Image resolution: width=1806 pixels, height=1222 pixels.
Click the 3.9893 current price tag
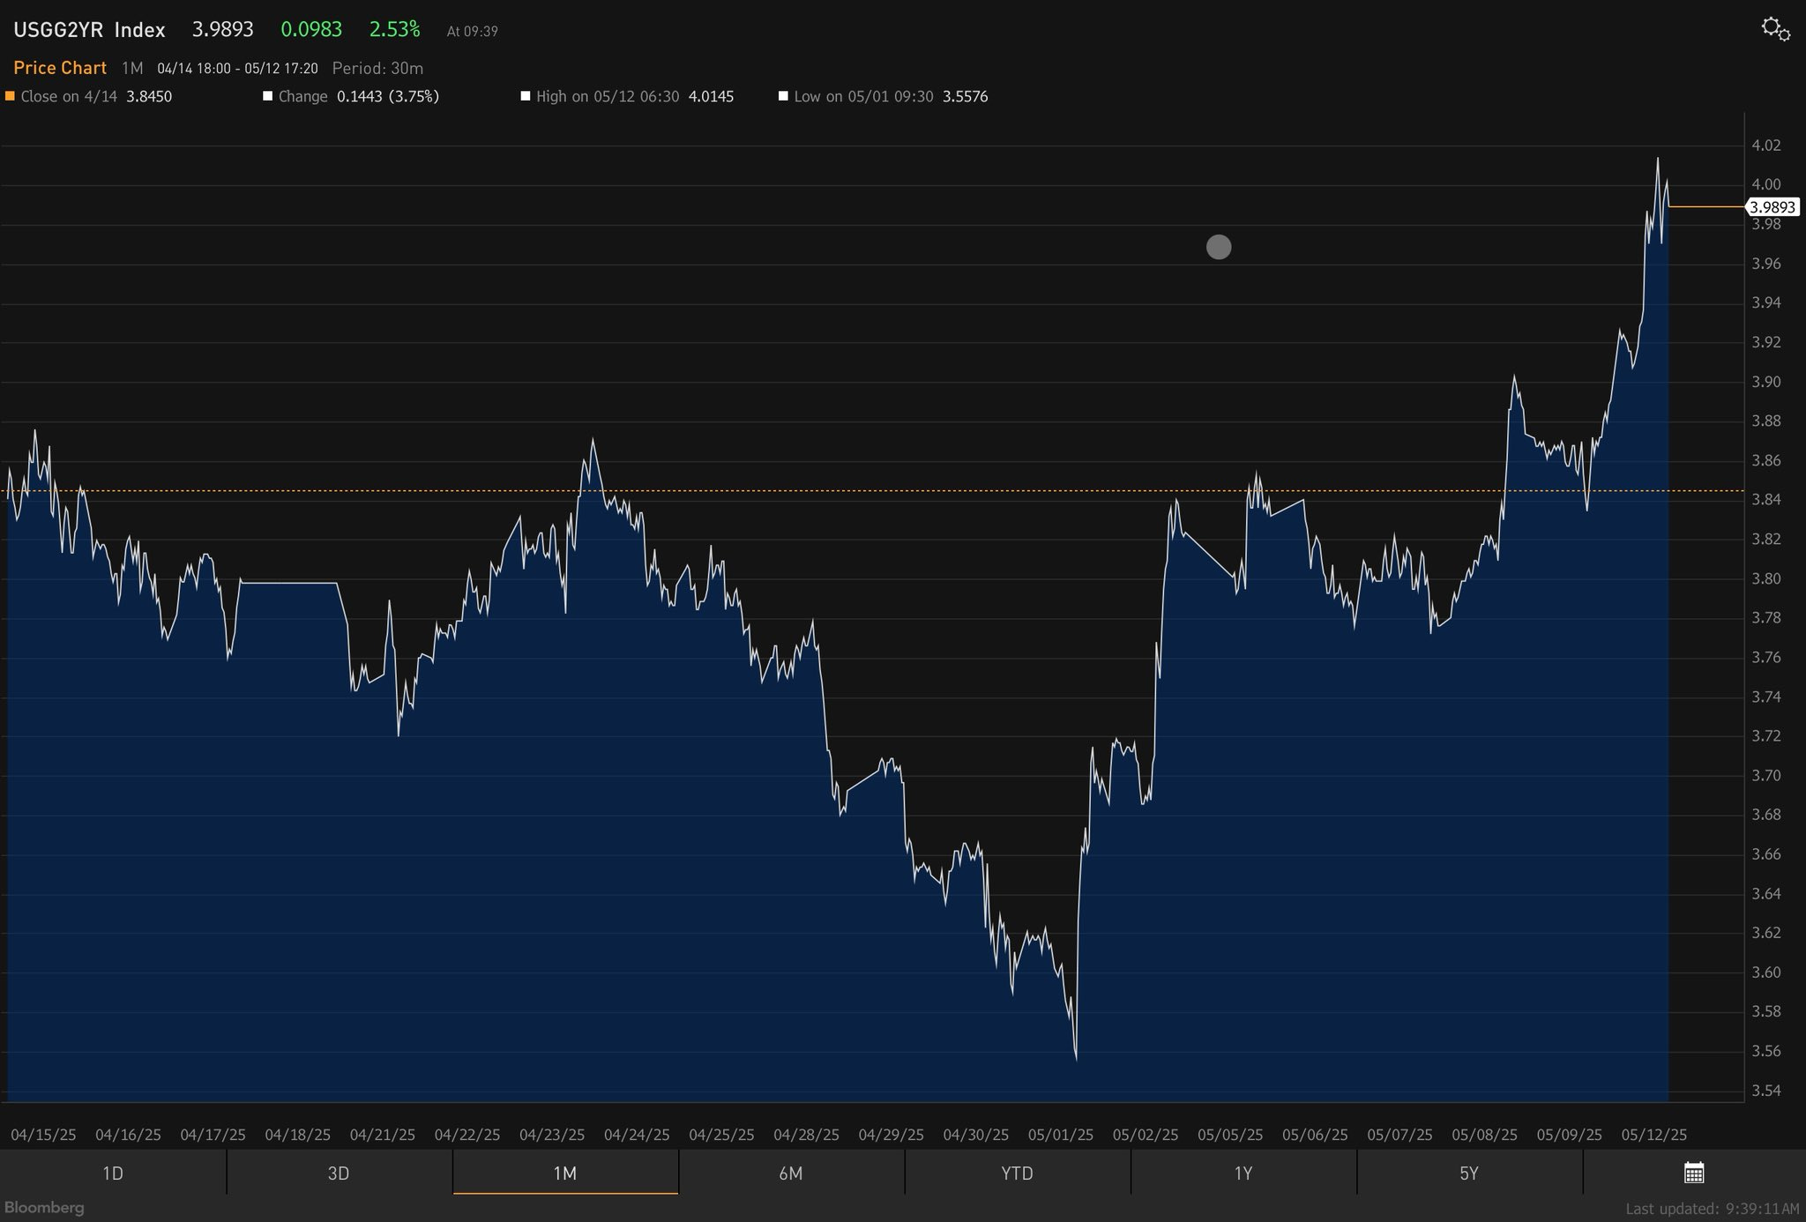pos(1772,207)
